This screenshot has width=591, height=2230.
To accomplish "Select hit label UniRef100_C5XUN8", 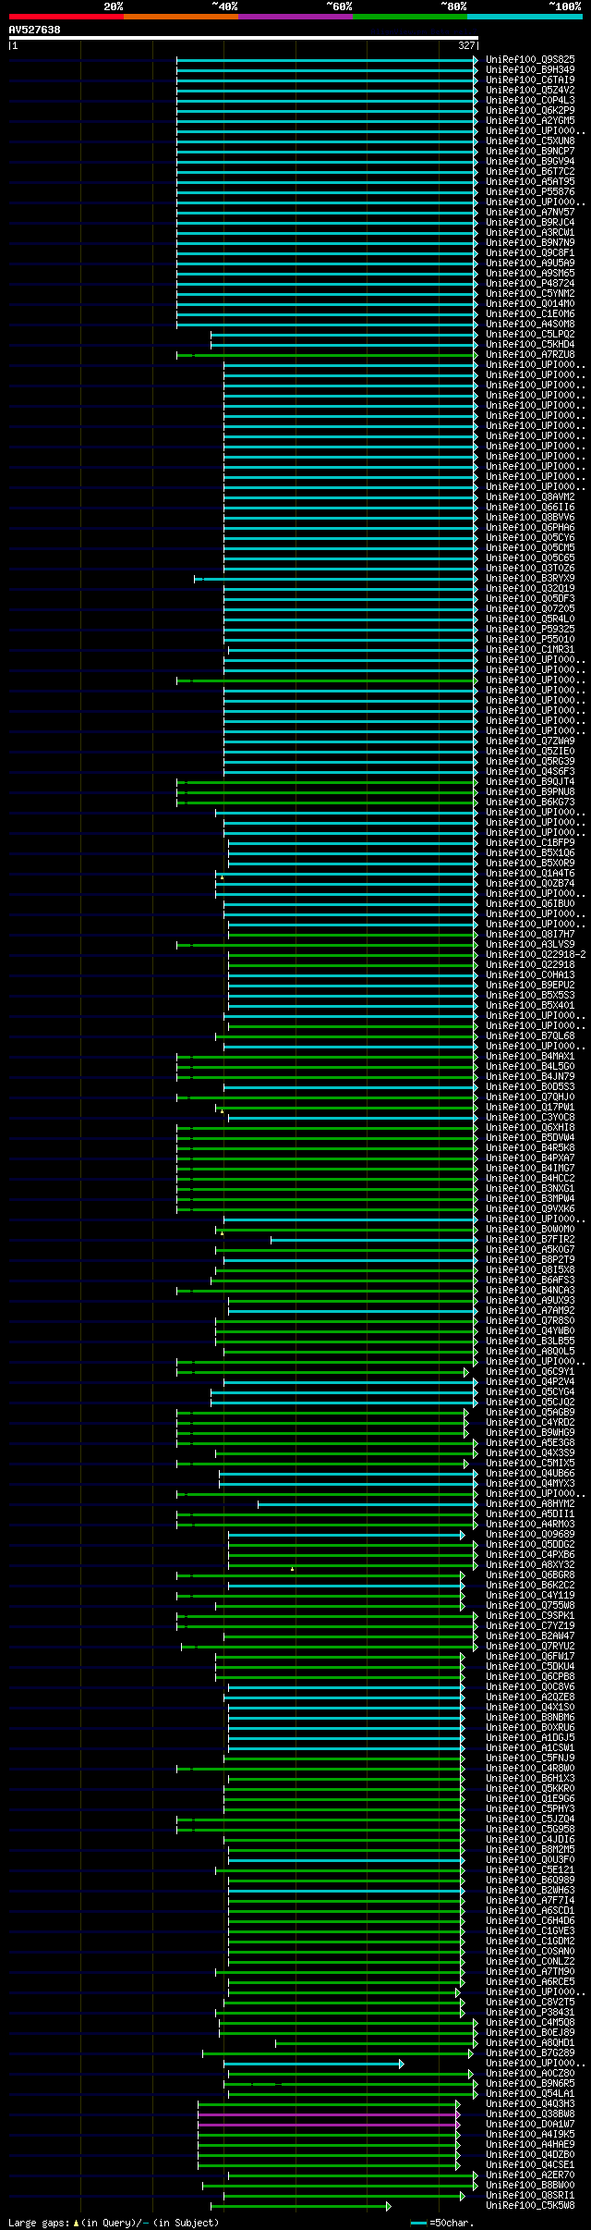I will coord(530,141).
